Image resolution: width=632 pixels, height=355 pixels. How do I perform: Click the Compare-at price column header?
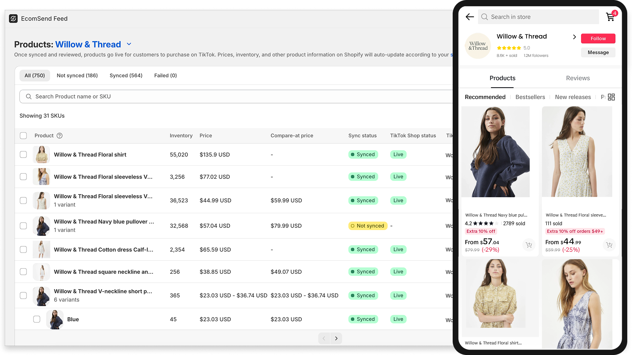292,136
